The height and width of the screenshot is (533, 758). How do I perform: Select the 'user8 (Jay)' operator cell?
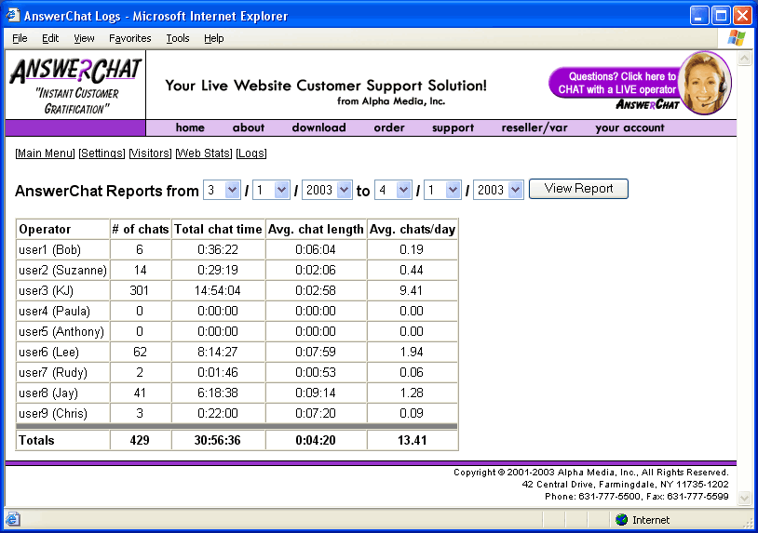click(x=62, y=393)
